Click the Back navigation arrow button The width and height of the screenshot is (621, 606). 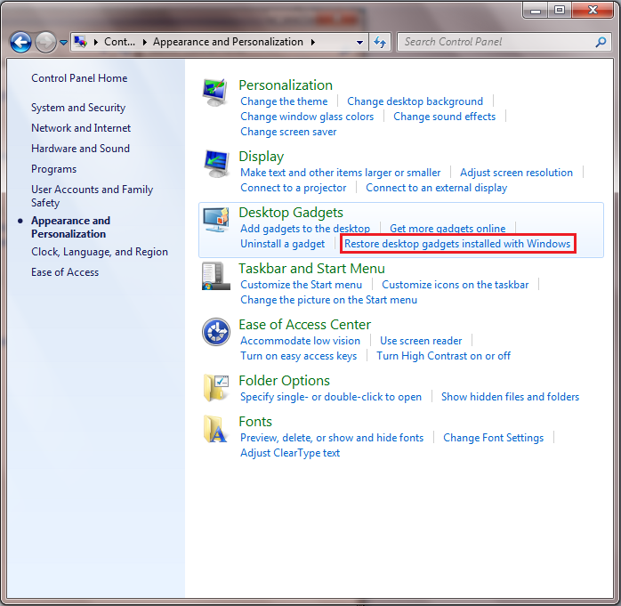[x=20, y=42]
